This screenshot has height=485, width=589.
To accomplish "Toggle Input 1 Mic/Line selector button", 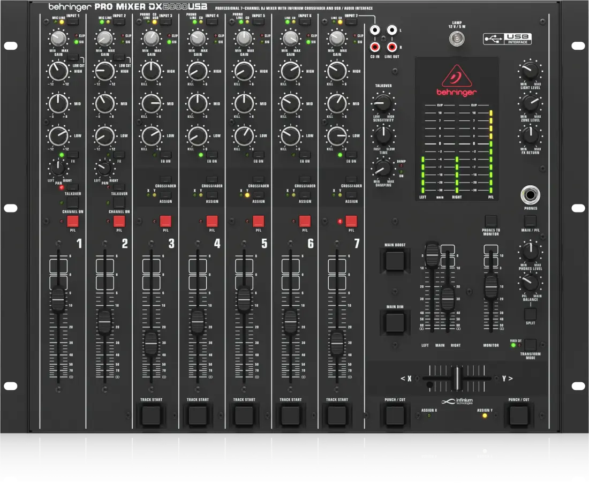I will [72, 22].
